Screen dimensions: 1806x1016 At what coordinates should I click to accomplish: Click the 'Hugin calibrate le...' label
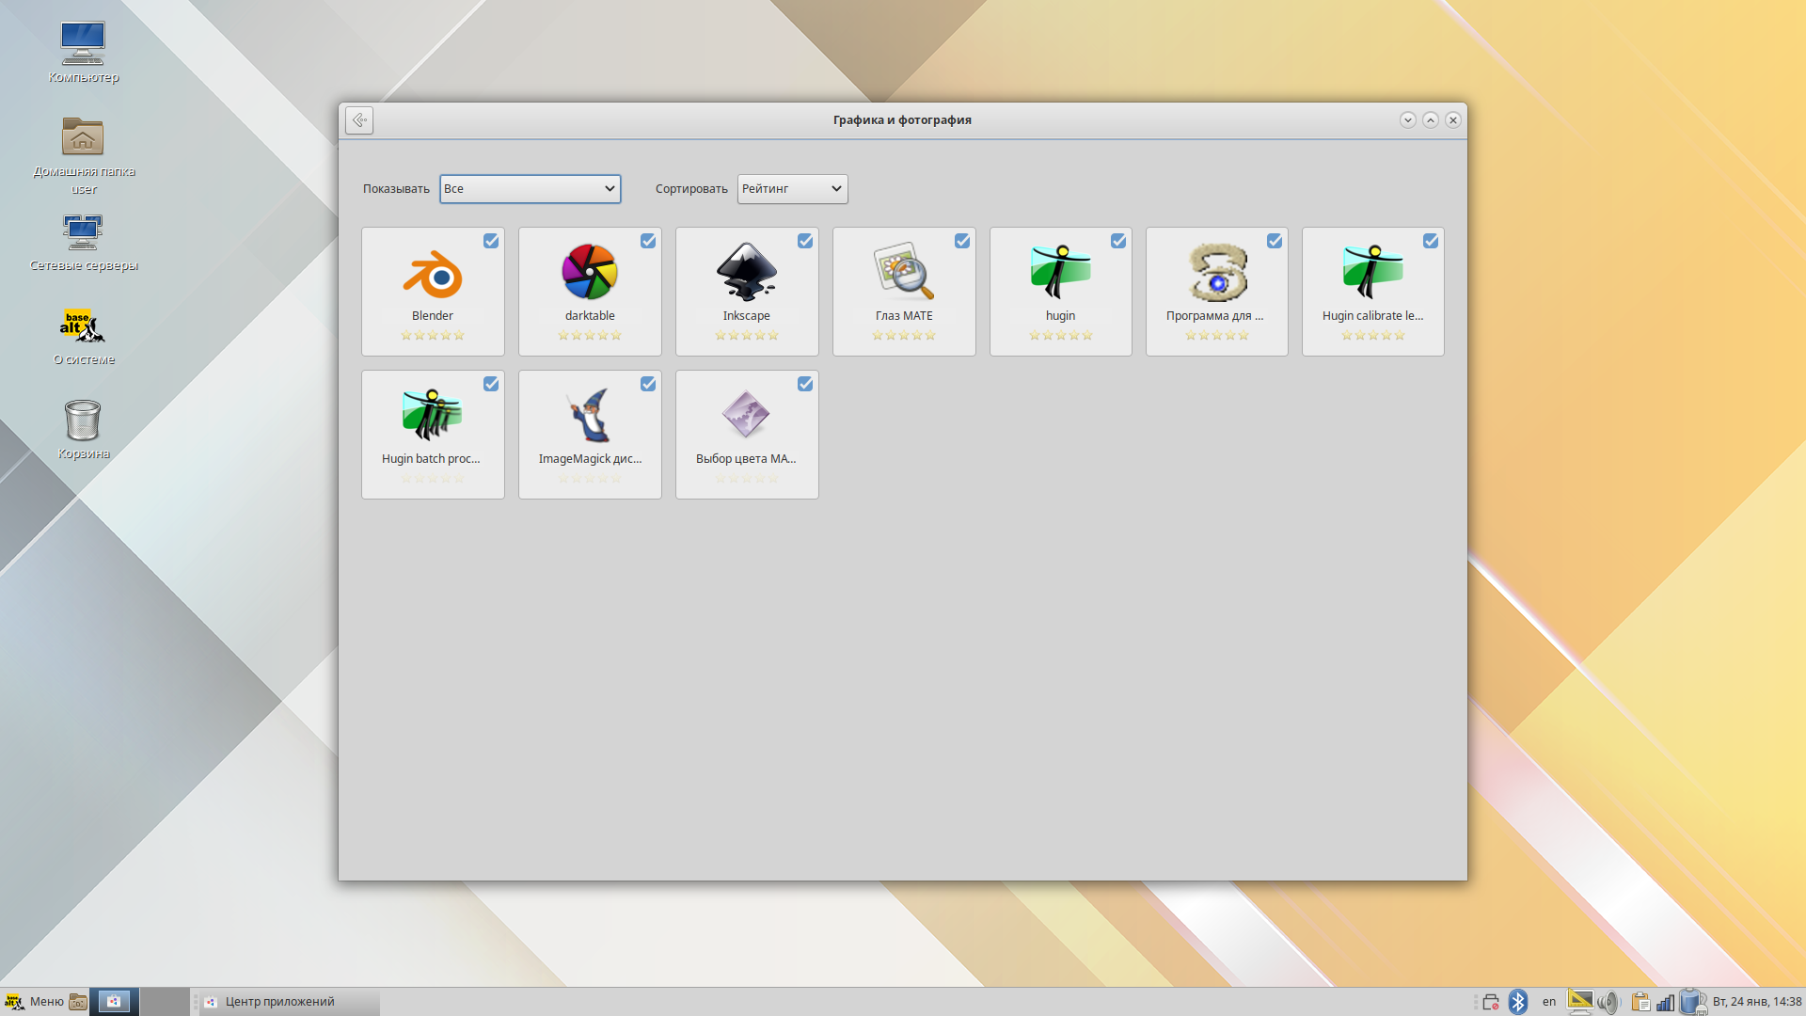tap(1373, 316)
